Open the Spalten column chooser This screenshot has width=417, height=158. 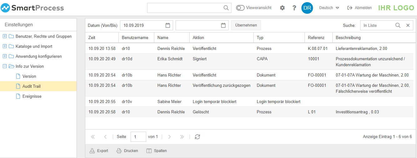[x=156, y=151]
